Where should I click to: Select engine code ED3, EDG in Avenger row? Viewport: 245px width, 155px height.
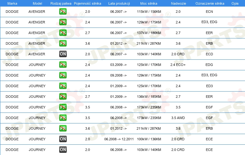[209, 22]
